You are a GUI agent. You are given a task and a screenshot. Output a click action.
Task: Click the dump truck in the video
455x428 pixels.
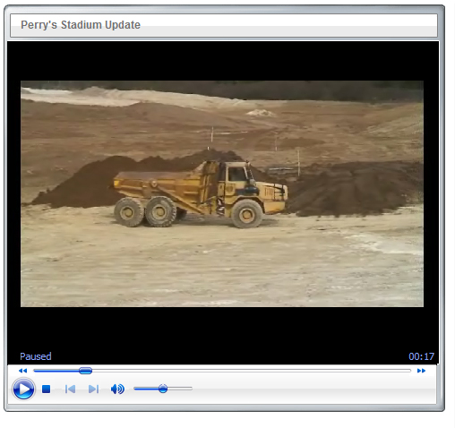coord(200,194)
